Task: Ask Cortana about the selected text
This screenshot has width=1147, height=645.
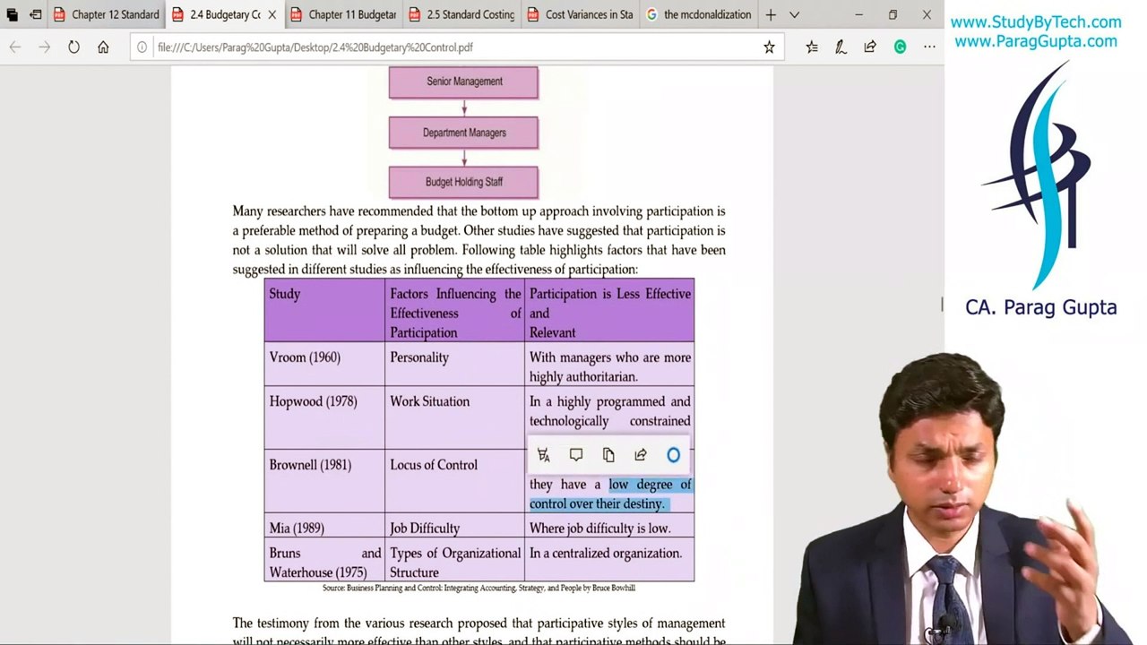Action: click(x=674, y=455)
